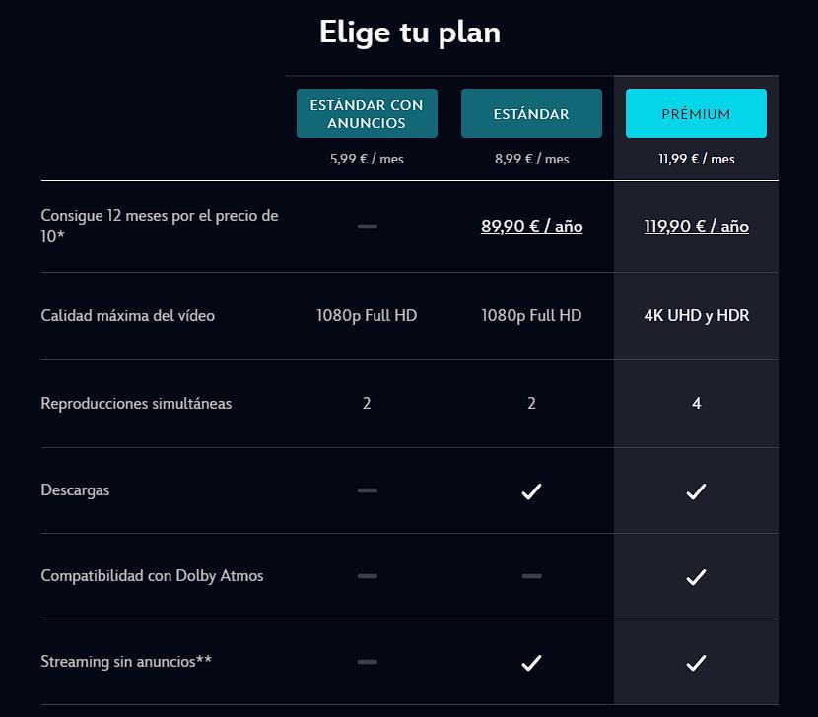Image resolution: width=818 pixels, height=717 pixels.
Task: Click the Calidad máxima del vídeo row label
Action: [128, 315]
